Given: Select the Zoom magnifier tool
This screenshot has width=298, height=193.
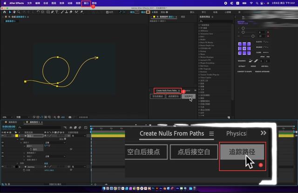Looking at the screenshot, I should tap(19, 12).
